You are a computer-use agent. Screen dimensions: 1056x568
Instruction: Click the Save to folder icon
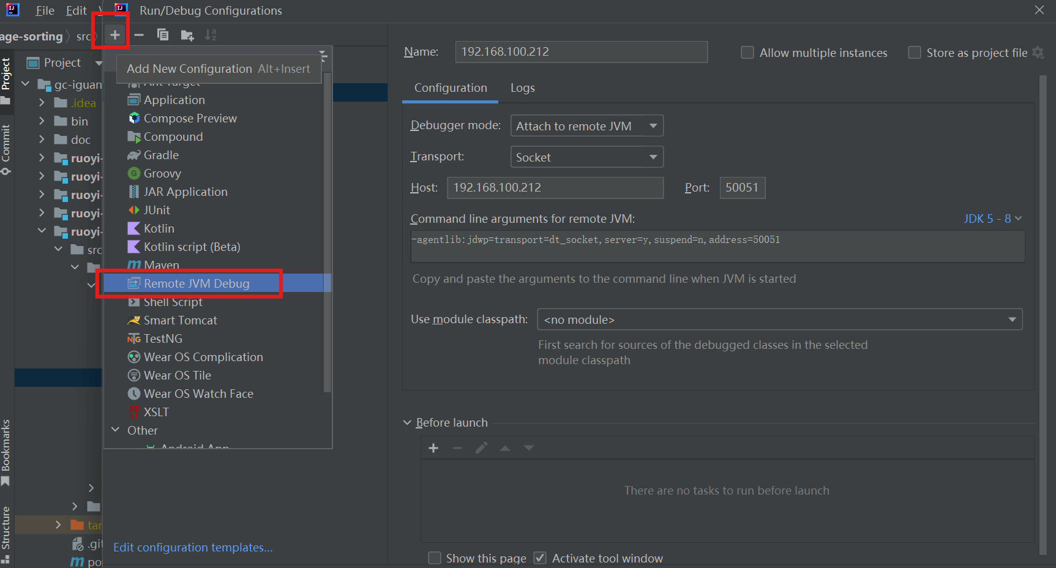[x=187, y=35]
